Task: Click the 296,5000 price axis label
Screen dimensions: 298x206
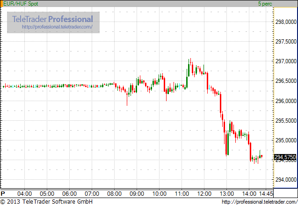Action: point(286,81)
